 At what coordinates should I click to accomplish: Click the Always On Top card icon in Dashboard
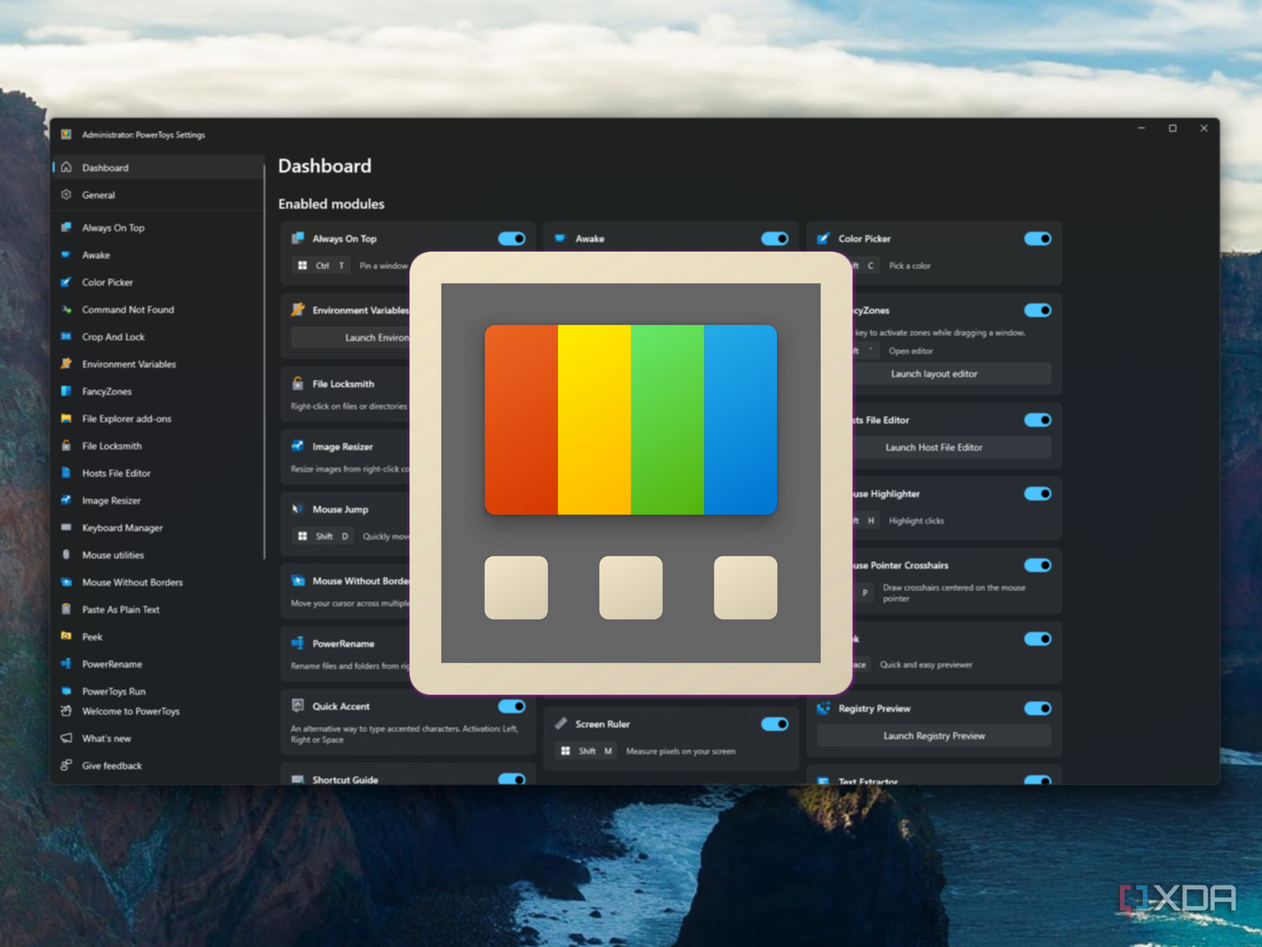297,238
